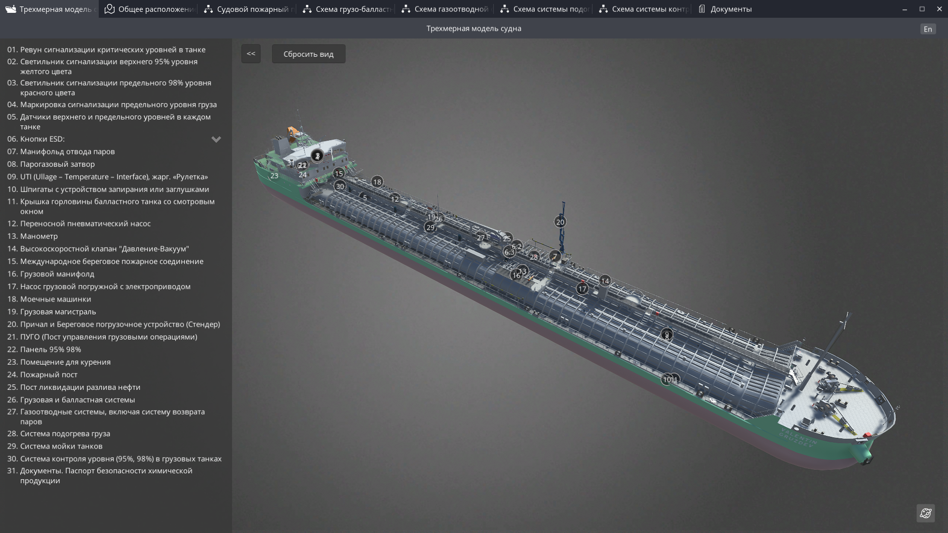Select marker 15 near the superstructure

[x=339, y=174]
